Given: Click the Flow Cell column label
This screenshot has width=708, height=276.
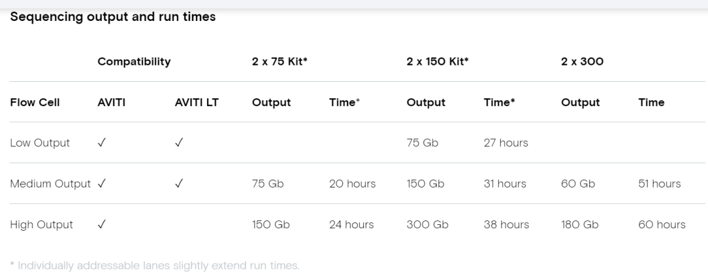Looking at the screenshot, I should (35, 102).
